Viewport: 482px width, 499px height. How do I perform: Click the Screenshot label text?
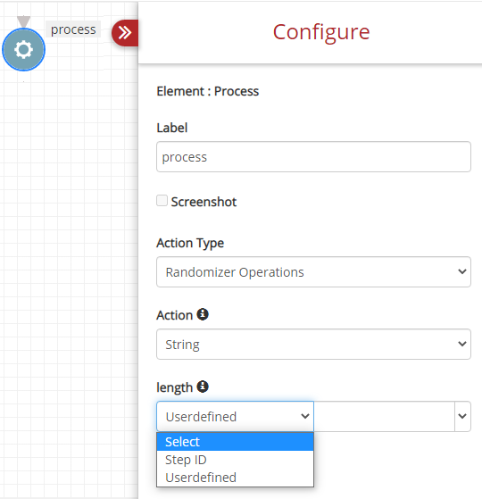204,202
